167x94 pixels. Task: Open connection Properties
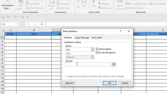click(x=63, y=4)
